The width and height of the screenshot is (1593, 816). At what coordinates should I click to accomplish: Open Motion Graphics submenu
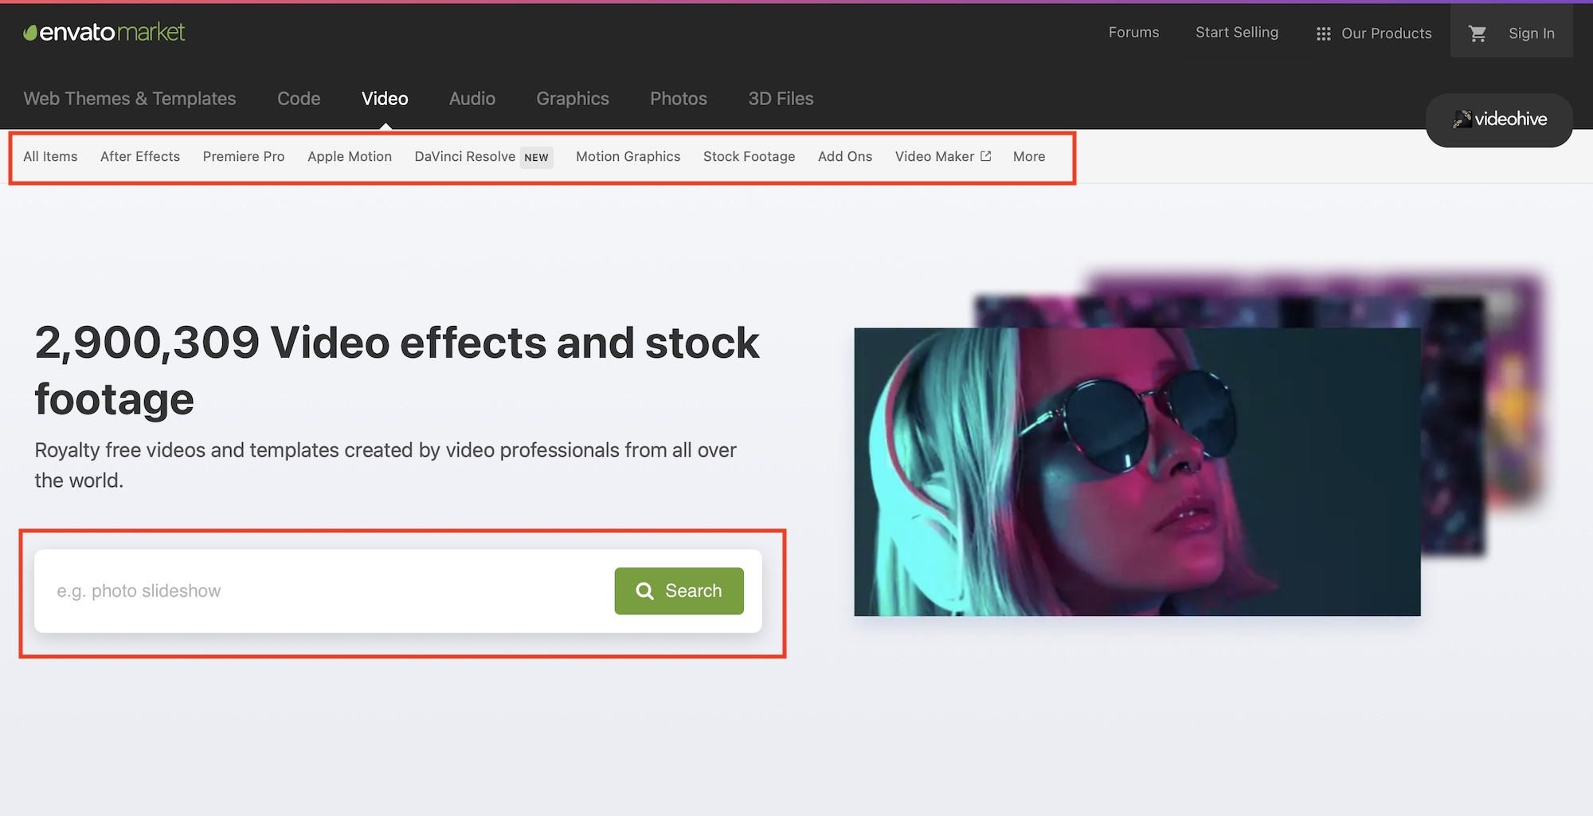click(x=628, y=157)
